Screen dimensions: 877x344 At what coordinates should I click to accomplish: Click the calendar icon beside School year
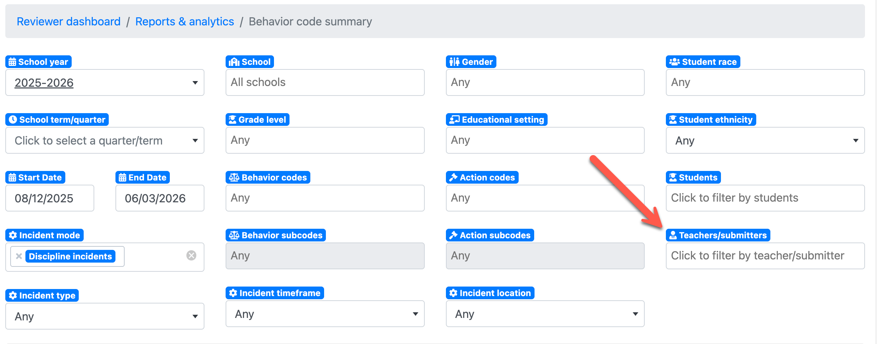(x=12, y=62)
